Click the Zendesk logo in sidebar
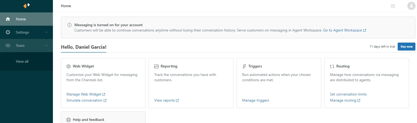This screenshot has width=417, height=123. point(26,6)
